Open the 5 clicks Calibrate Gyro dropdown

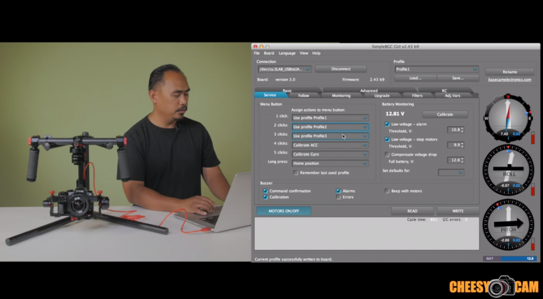click(x=330, y=154)
